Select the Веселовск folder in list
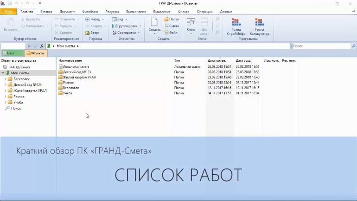The image size is (357, 201). pos(68,88)
